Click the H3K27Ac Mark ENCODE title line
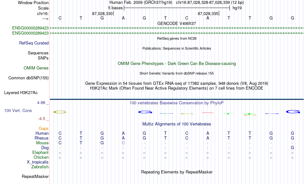 tap(177, 88)
